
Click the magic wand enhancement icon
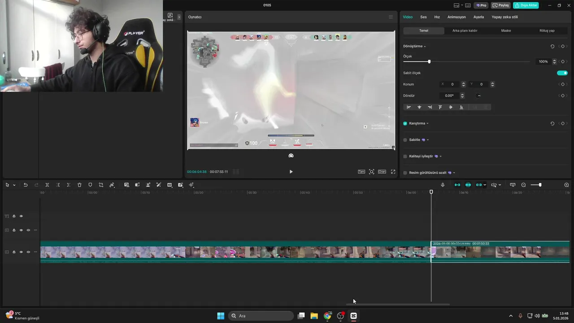(159, 185)
